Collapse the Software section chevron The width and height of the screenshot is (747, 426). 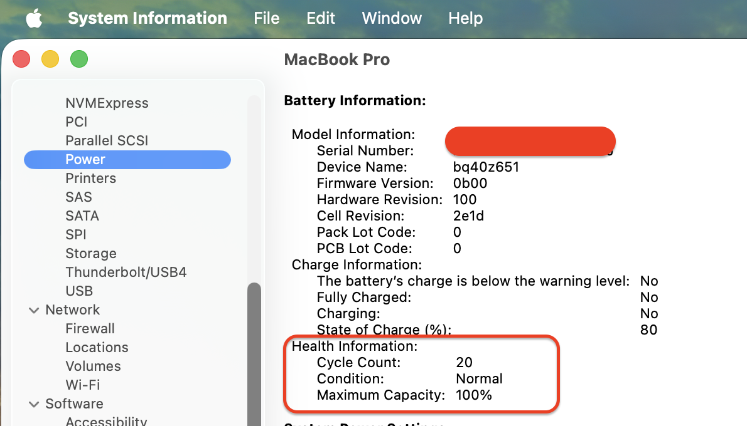click(x=34, y=405)
